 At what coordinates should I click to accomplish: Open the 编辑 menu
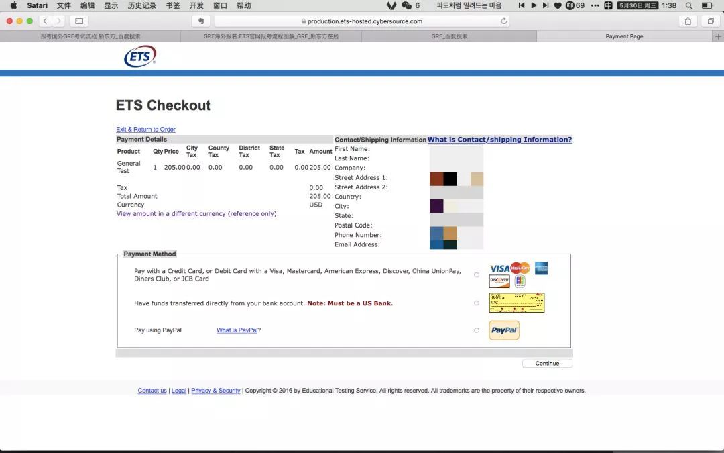[87, 5]
